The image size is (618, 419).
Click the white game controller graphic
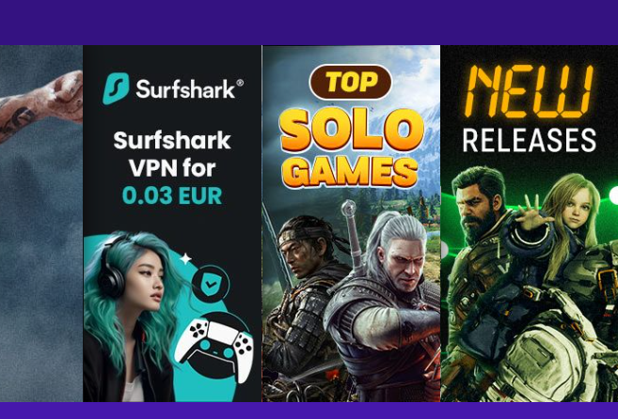pyautogui.click(x=214, y=347)
